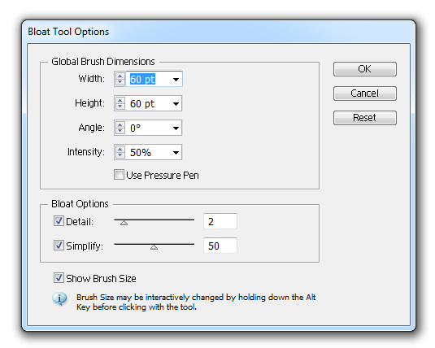Decrease Angle with the down stepper arrow
Image resolution: width=435 pixels, height=348 pixels.
pos(120,131)
